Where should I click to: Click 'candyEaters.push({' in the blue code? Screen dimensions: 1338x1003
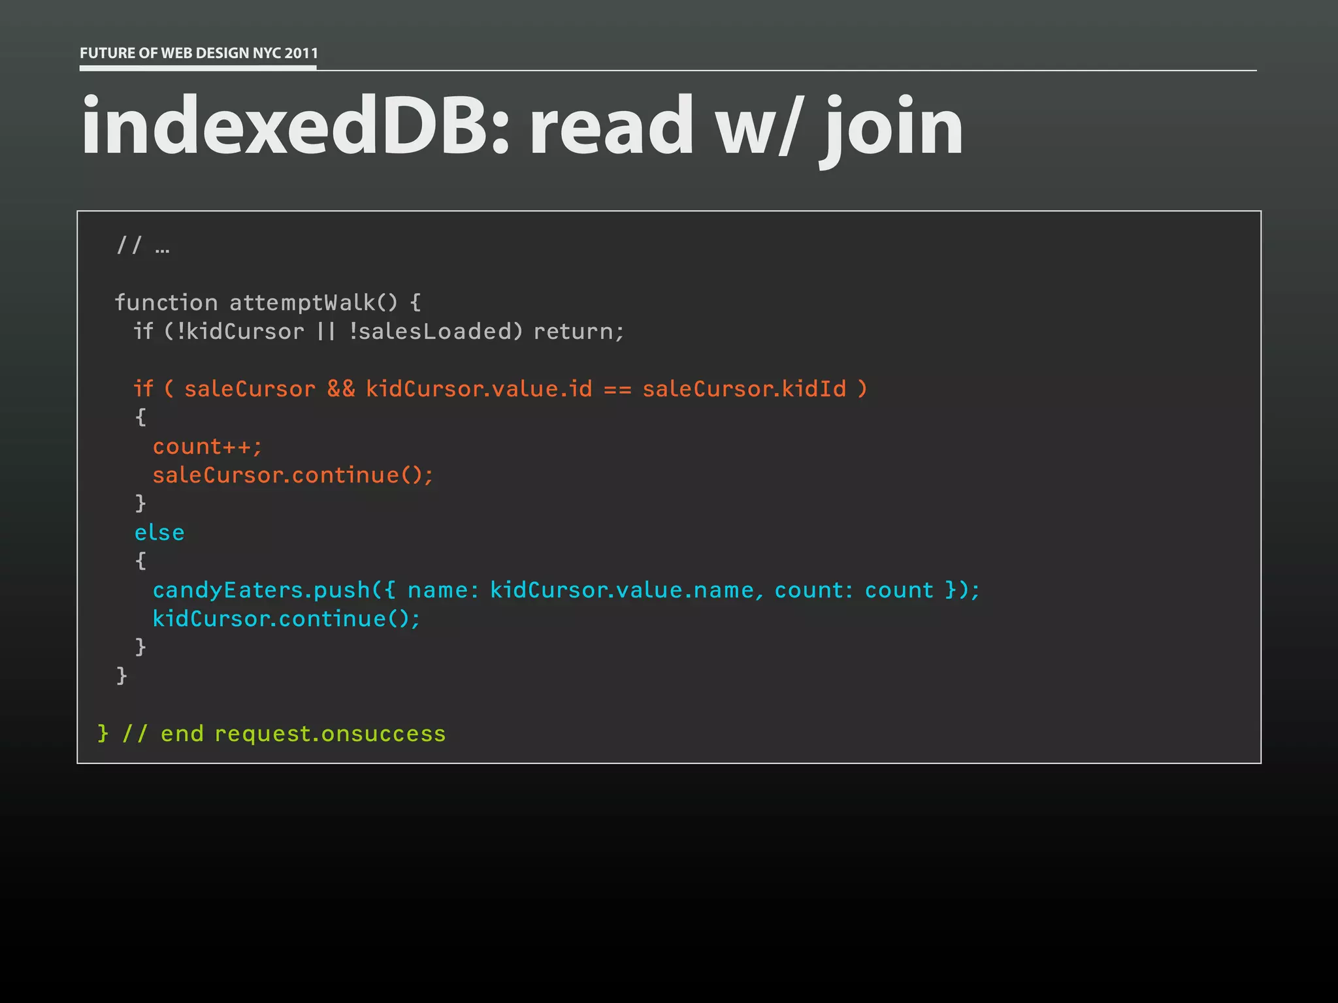(274, 590)
